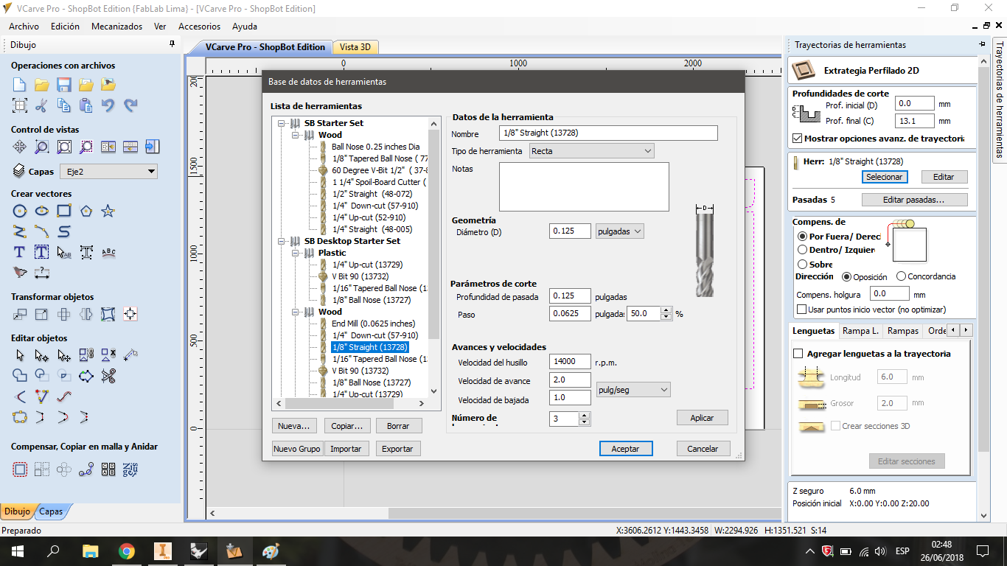
Task: Switch to the Rampas tab
Action: coord(902,331)
